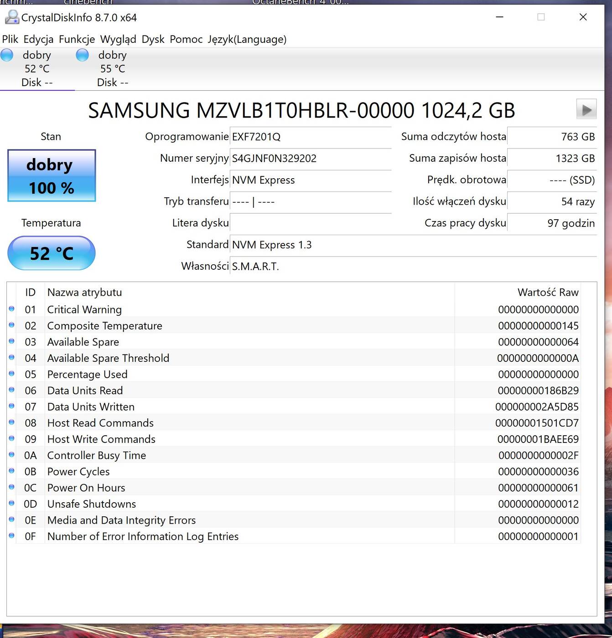This screenshot has width=612, height=638.
Task: Click status dot beside Power On Hours
Action: [x=12, y=487]
